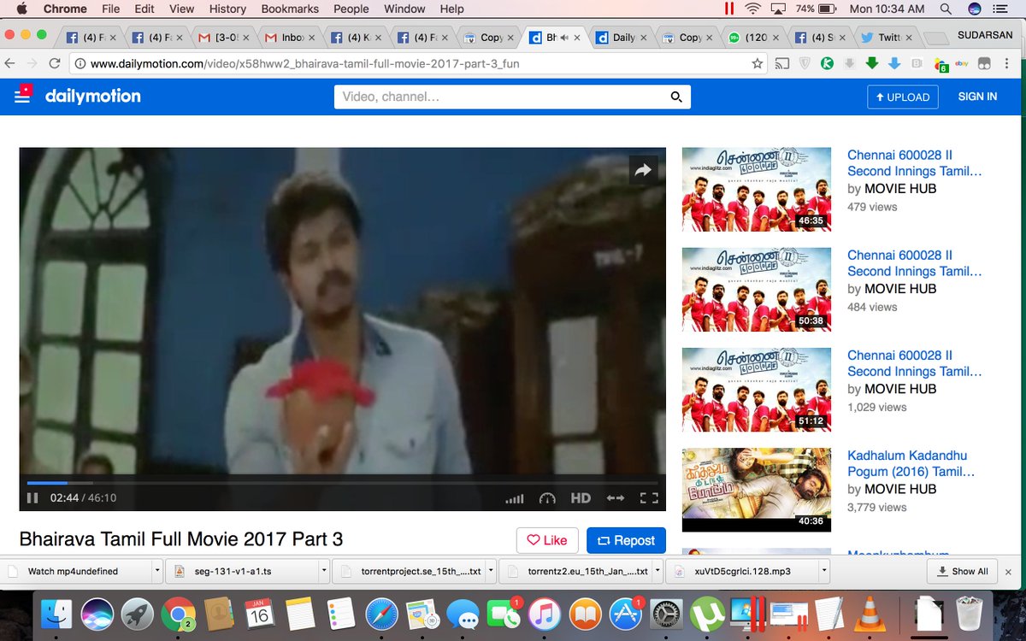Pause the video playback
The image size is (1026, 641).
point(32,497)
